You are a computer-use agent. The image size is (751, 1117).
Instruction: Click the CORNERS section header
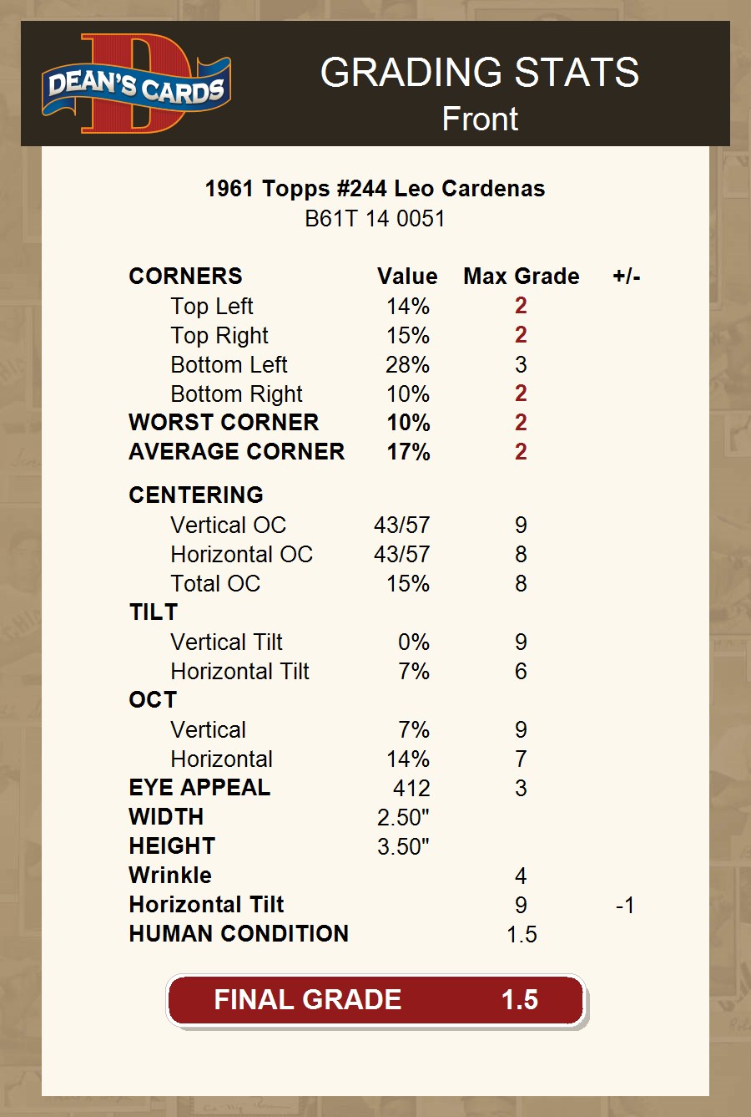pyautogui.click(x=185, y=277)
